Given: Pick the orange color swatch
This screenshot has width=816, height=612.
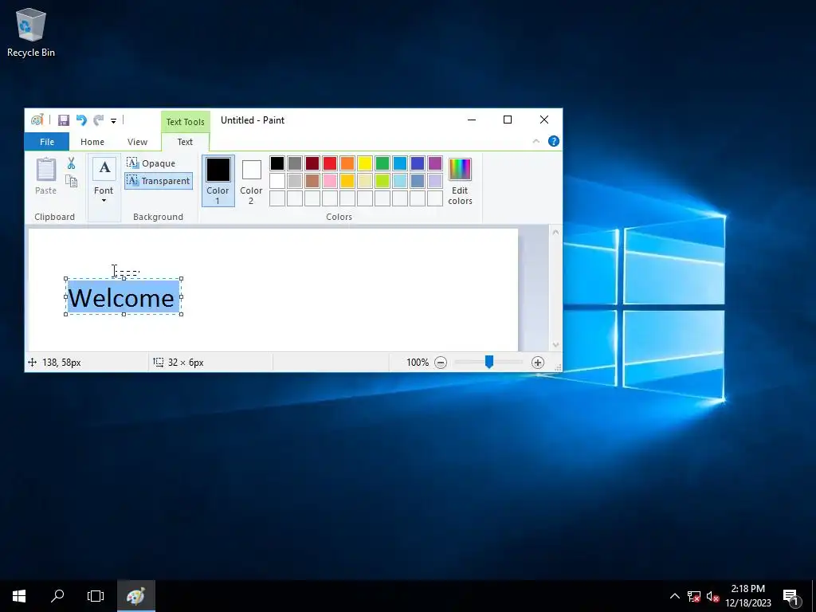Looking at the screenshot, I should coord(347,163).
